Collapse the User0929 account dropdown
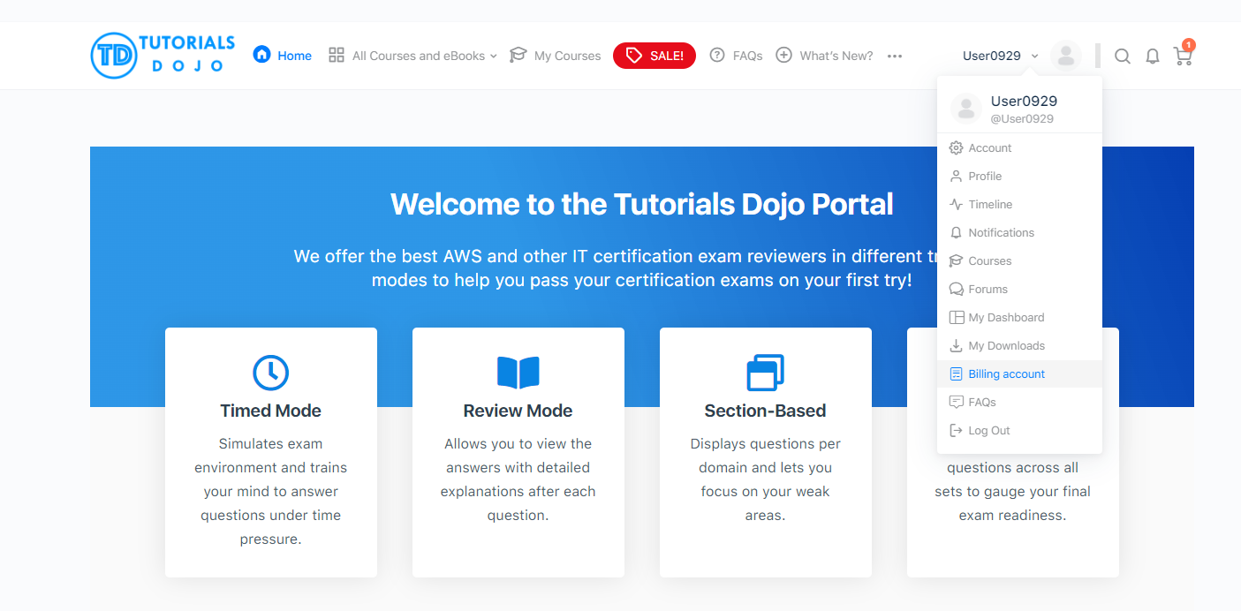This screenshot has height=611, width=1241. pos(1000,56)
